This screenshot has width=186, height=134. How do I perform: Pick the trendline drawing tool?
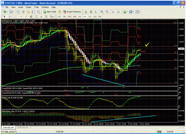(26, 17)
